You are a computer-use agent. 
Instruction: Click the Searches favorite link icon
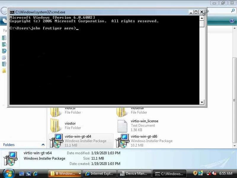point(4,64)
